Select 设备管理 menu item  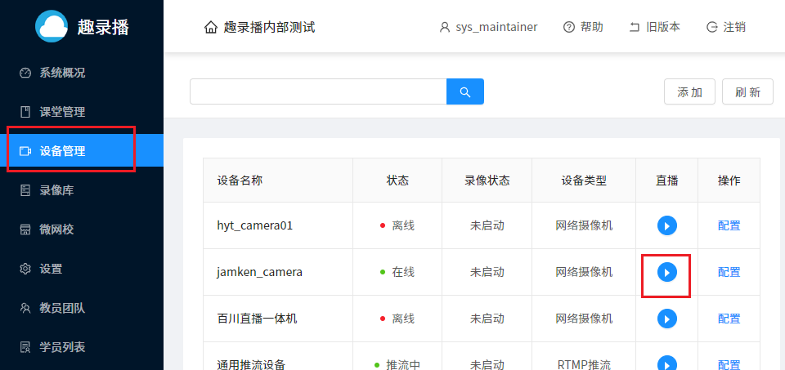pyautogui.click(x=82, y=151)
